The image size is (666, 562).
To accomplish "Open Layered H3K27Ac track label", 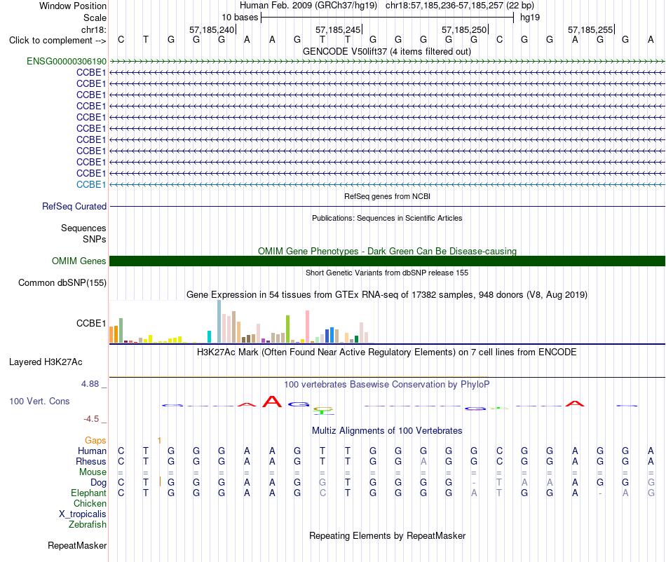I will (46, 362).
